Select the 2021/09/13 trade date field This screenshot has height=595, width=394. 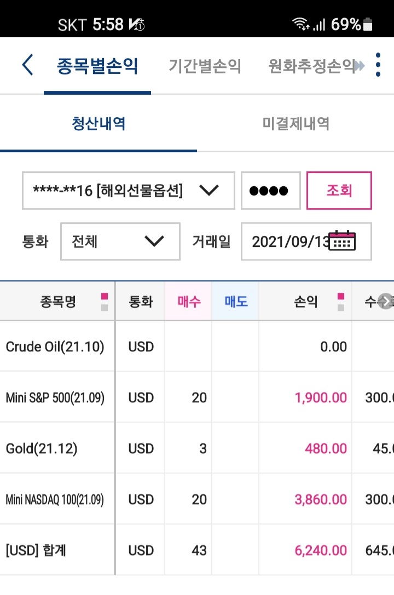point(306,241)
